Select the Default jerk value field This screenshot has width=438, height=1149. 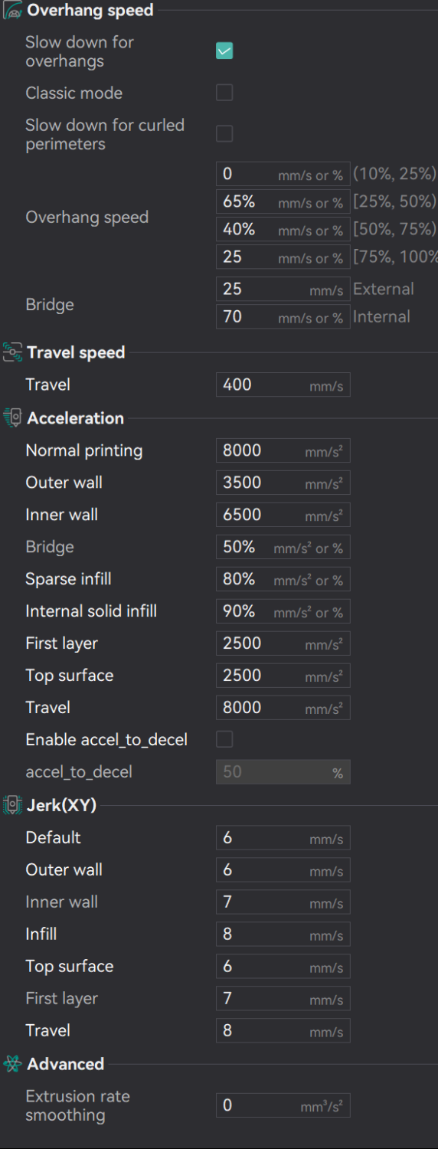[x=283, y=837]
